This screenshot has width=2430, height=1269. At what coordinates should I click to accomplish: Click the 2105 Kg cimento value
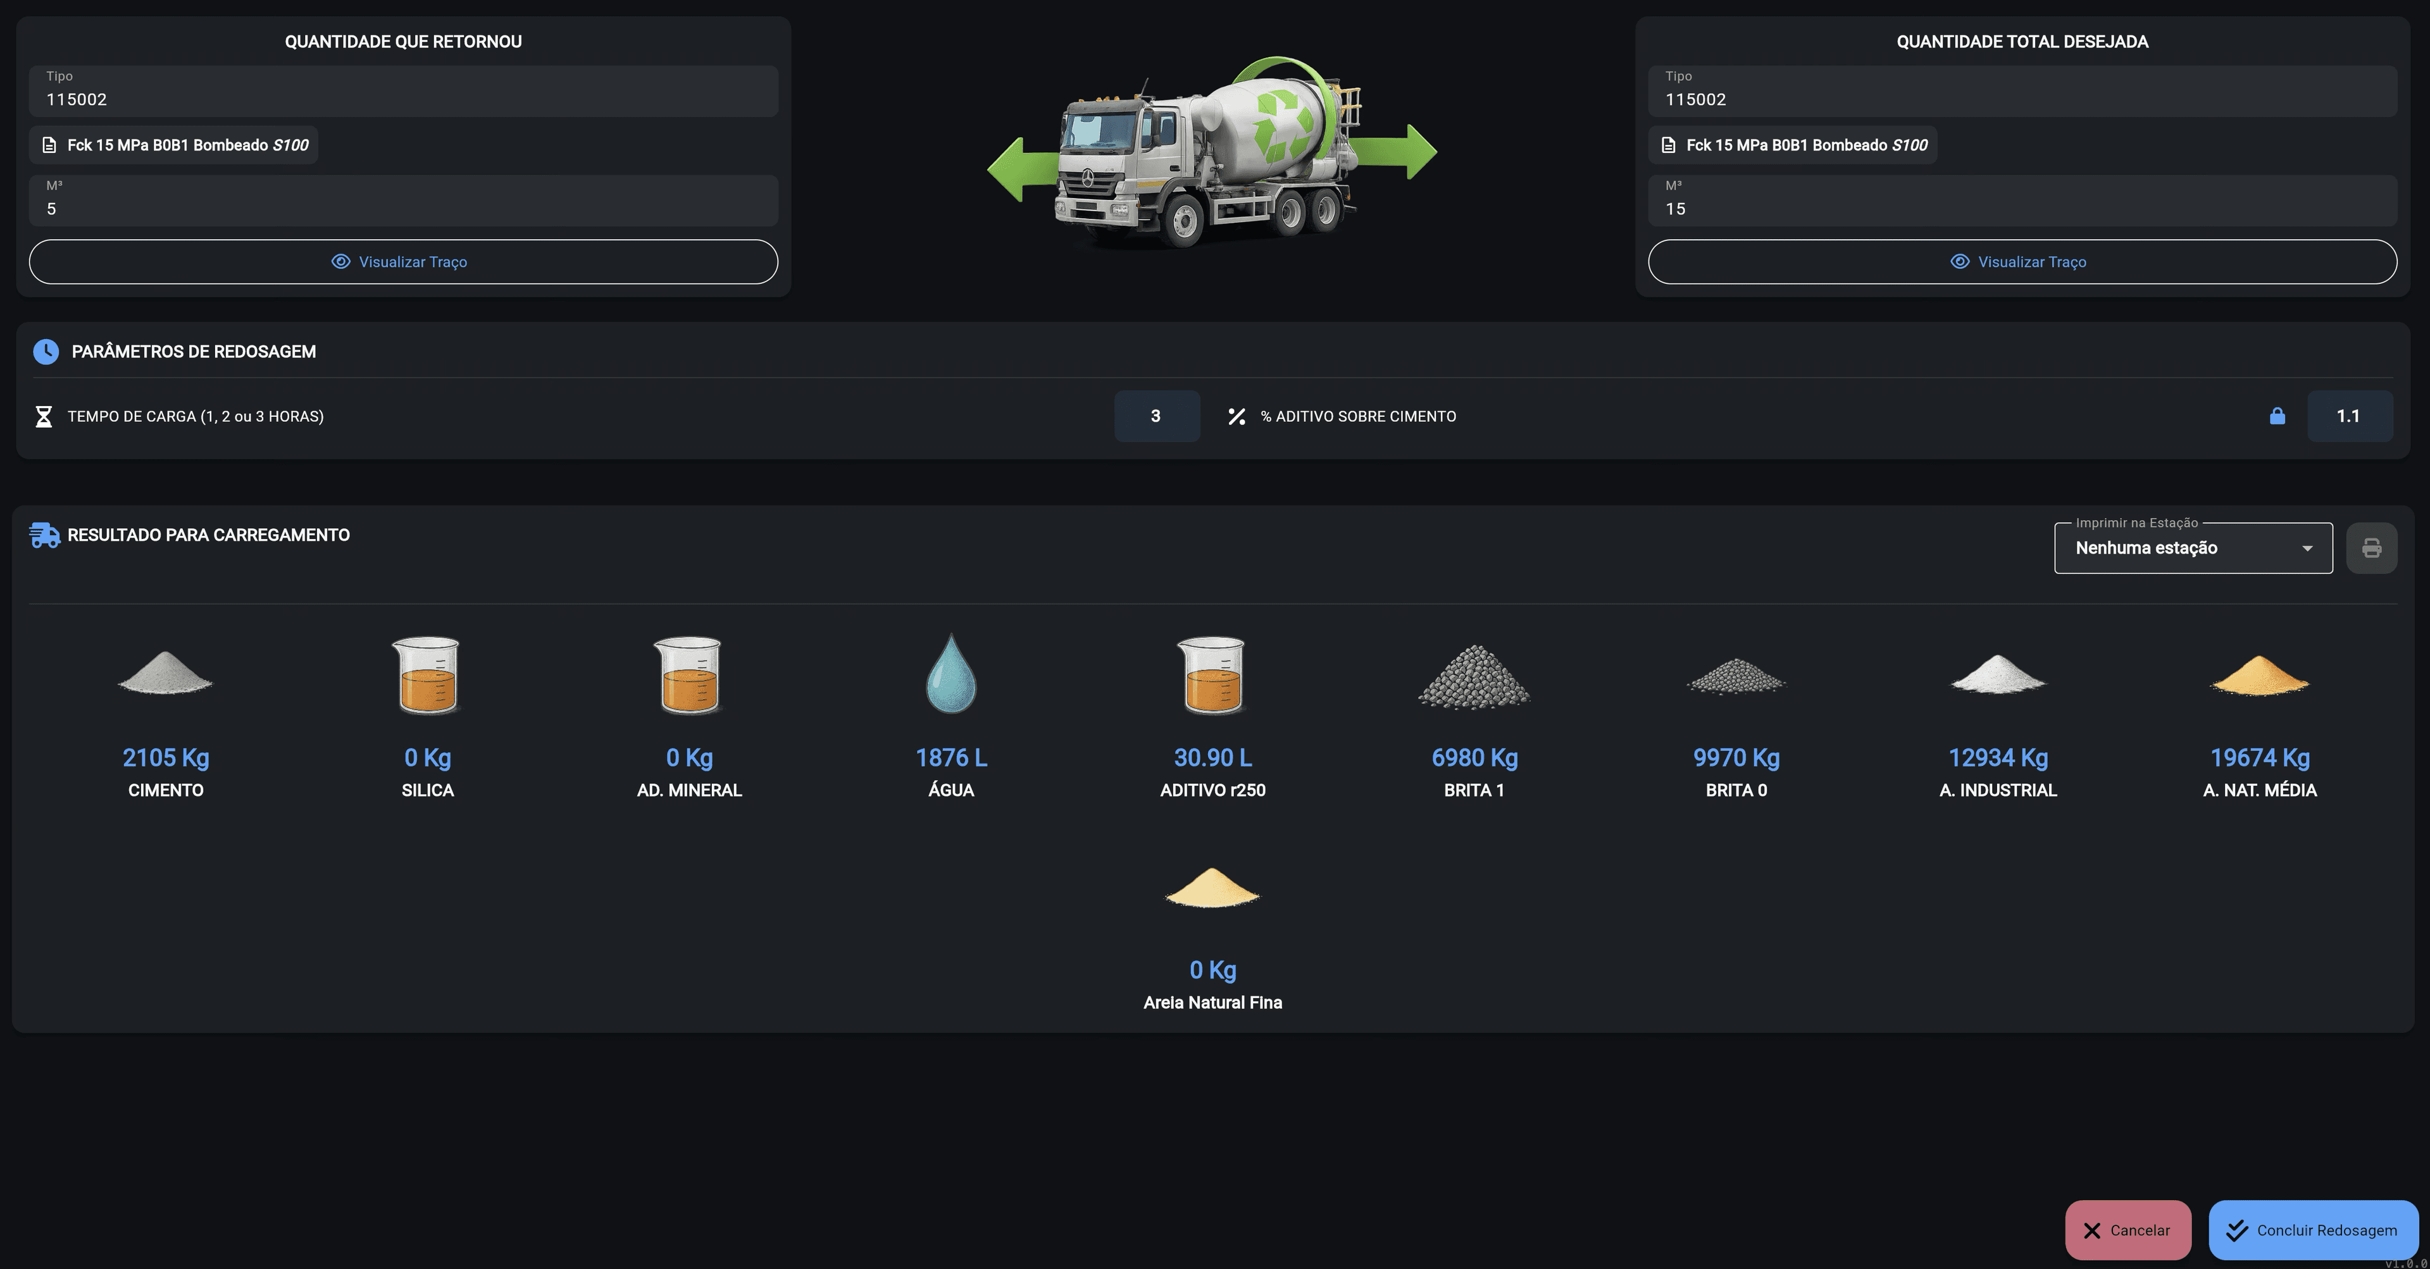[166, 757]
